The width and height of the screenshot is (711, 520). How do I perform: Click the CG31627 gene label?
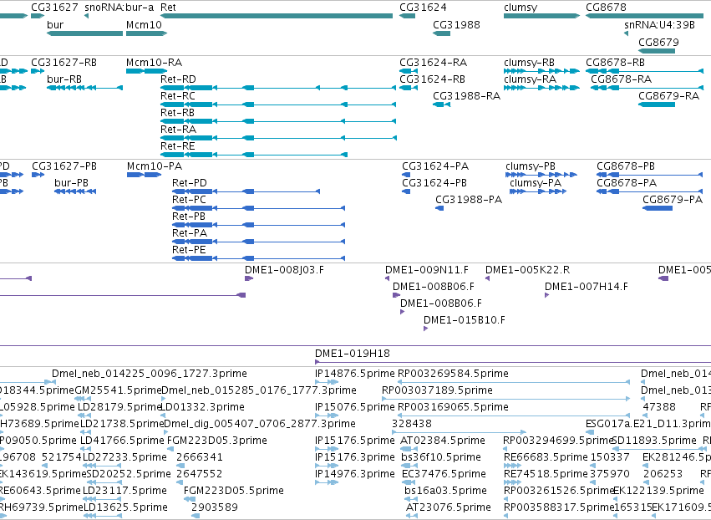(x=54, y=8)
